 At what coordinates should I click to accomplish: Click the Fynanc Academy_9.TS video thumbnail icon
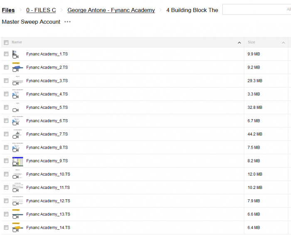(x=17, y=161)
